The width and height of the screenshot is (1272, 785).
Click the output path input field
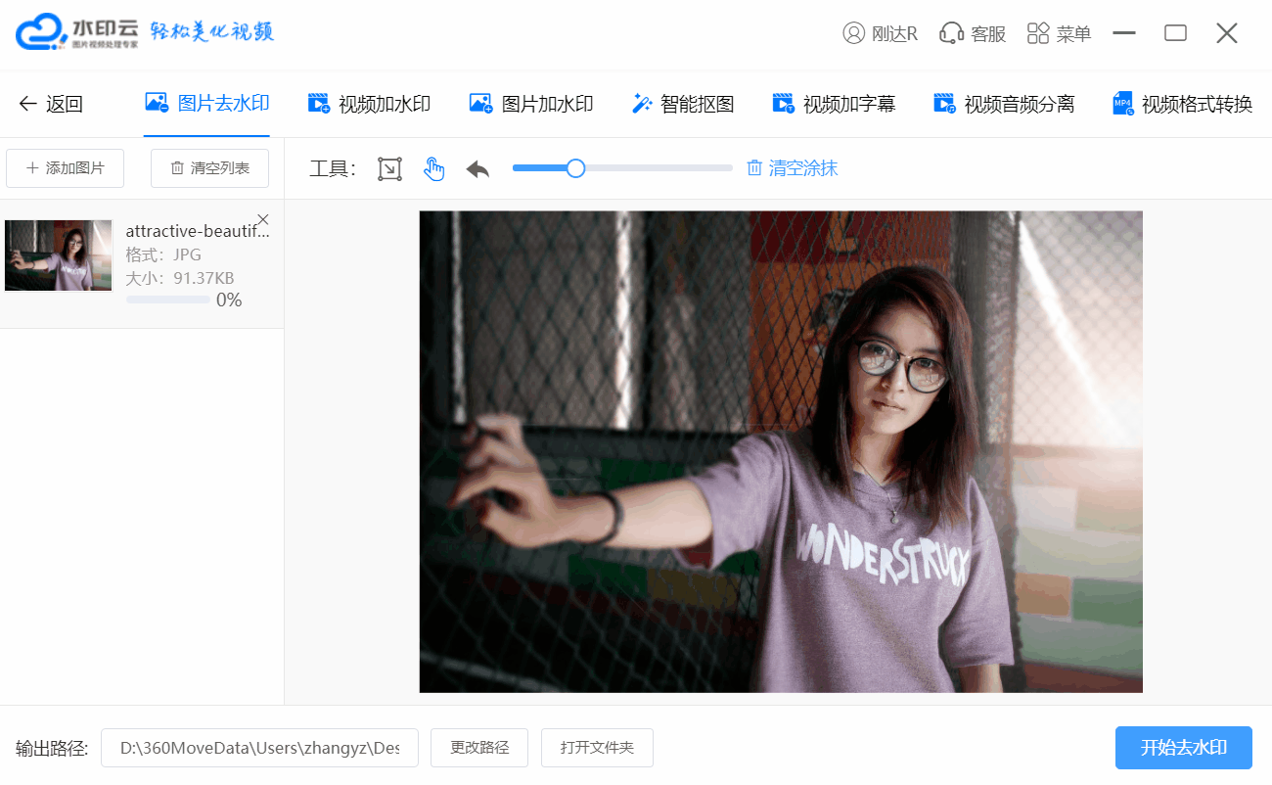259,748
